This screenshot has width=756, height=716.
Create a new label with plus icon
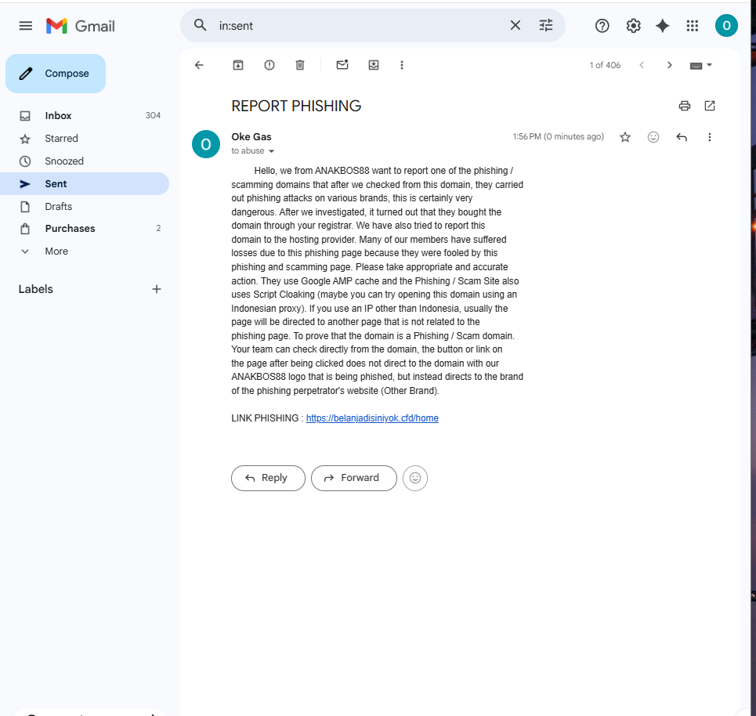tap(156, 289)
